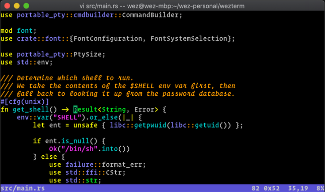Click 'src/main.rs' in the status bar

pos(23,188)
